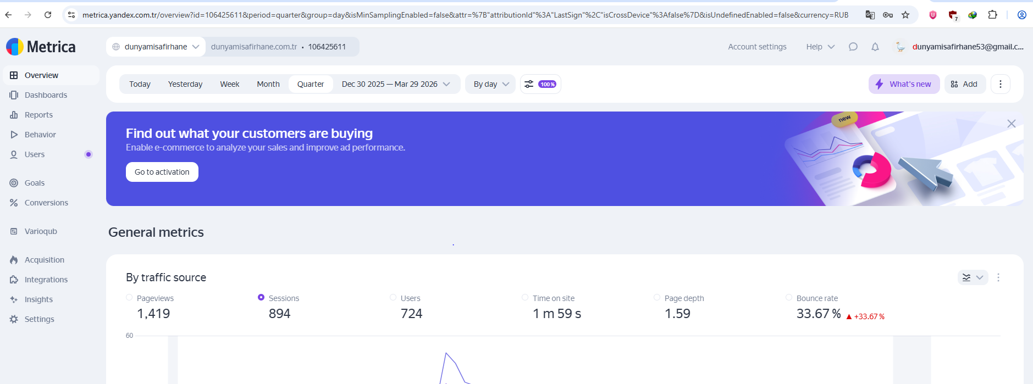1033x384 pixels.
Task: Click the dunyamisafirhane53@gmail.c... account email
Action: (968, 47)
